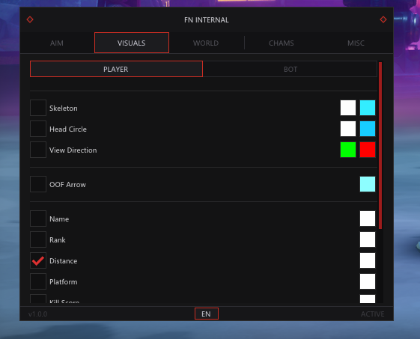Pick the white swatch in Head Circle row
This screenshot has width=420, height=339.
[348, 129]
